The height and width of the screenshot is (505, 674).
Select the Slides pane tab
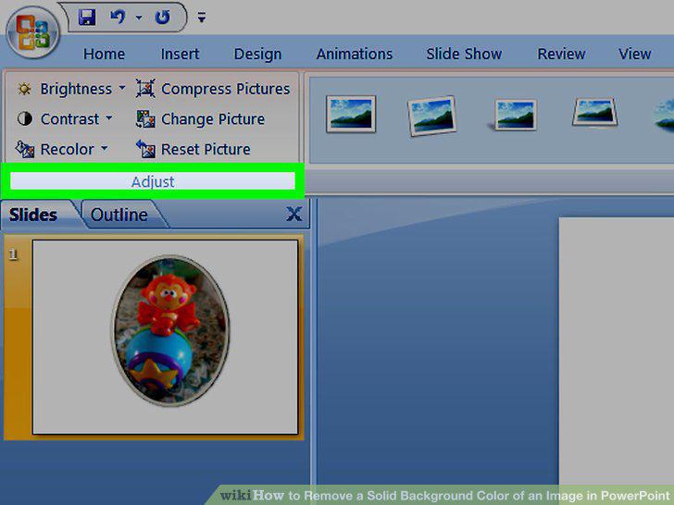point(33,215)
